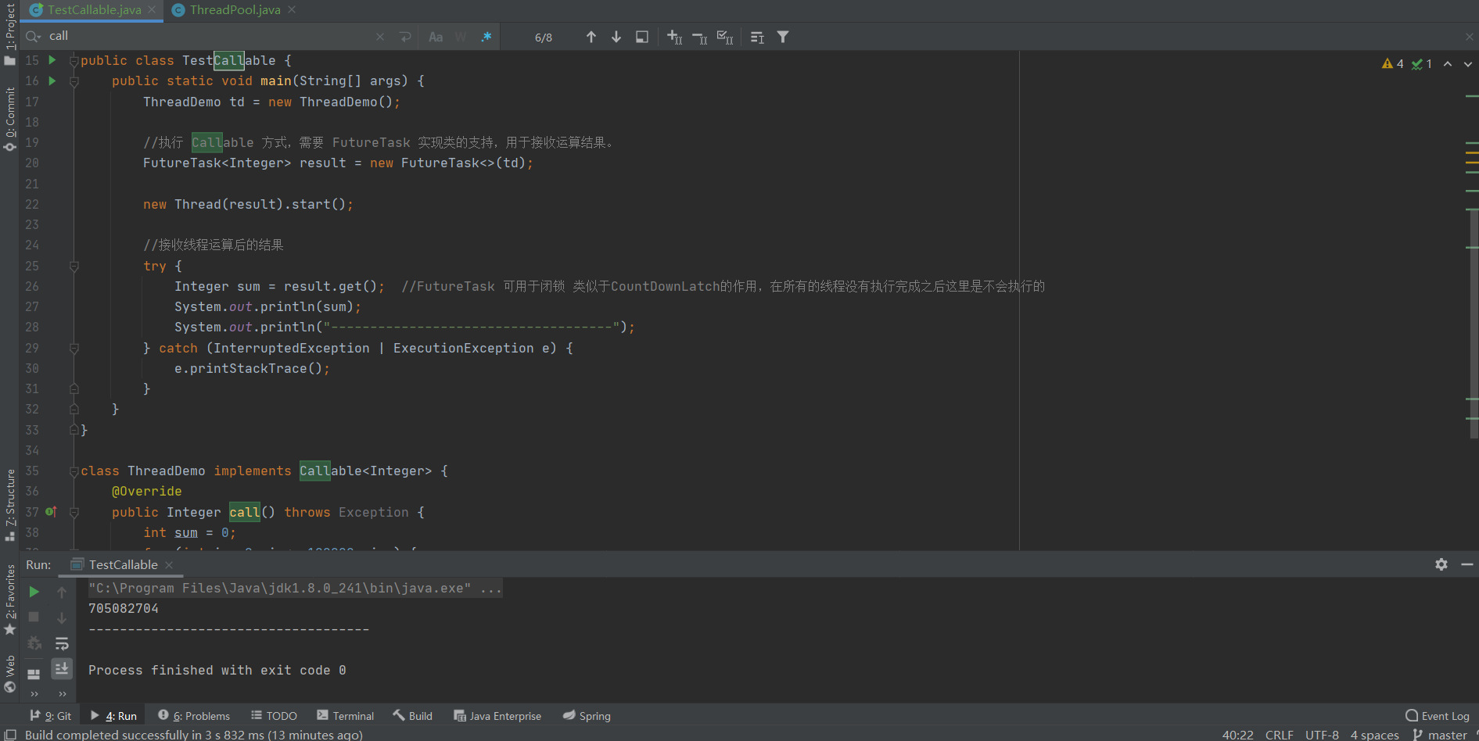Viewport: 1479px width, 741px height.
Task: Open Terminal tool window button
Action: click(345, 715)
